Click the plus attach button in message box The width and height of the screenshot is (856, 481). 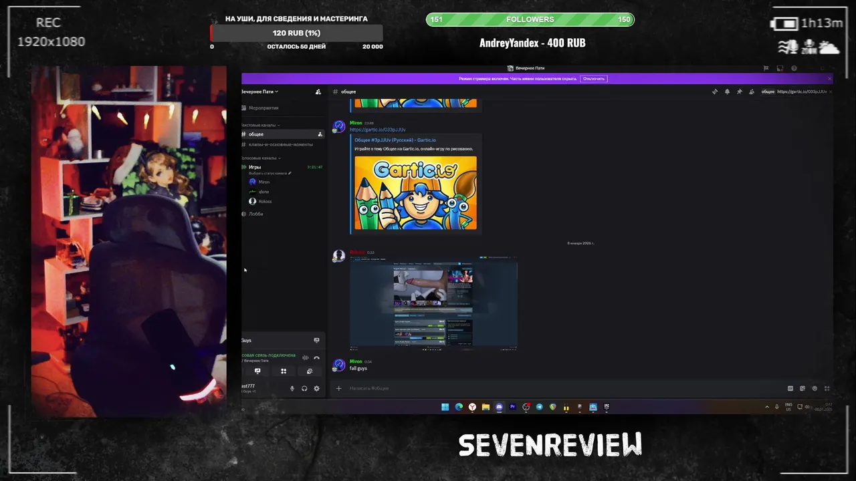click(x=338, y=388)
